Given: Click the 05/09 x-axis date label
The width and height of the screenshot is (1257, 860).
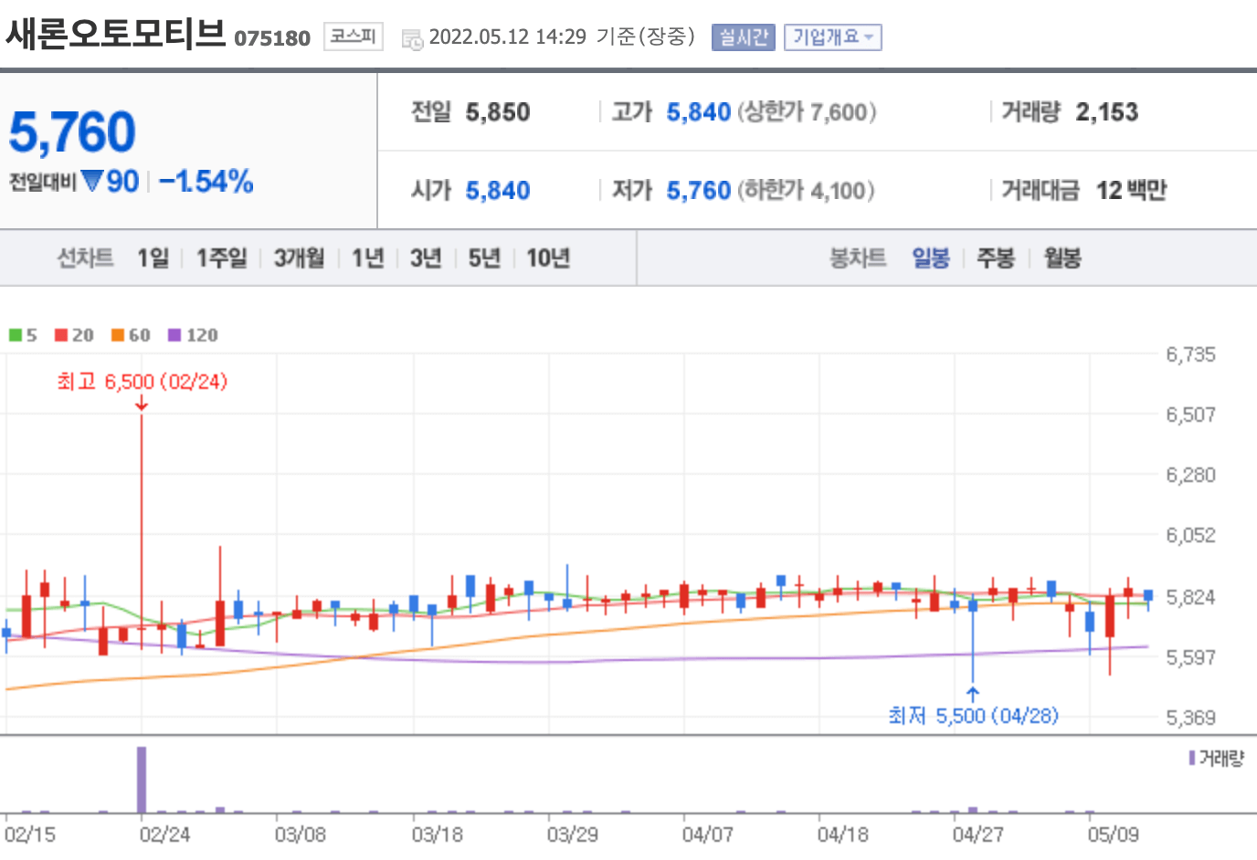Looking at the screenshot, I should coord(1114,834).
